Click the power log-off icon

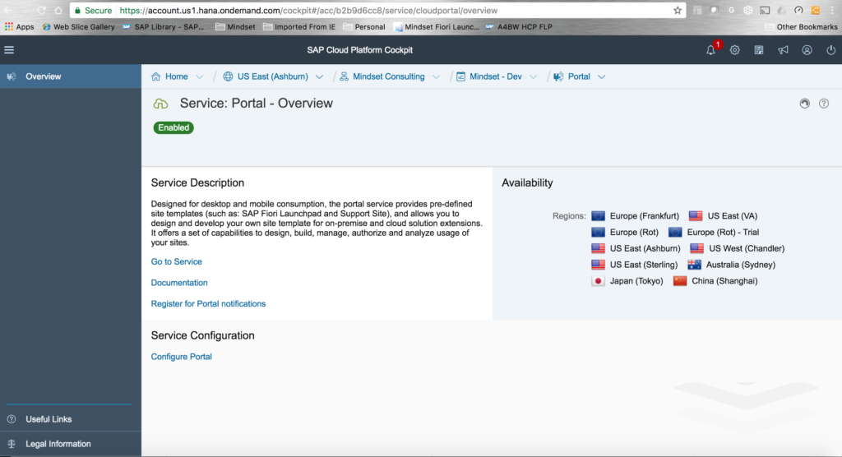[x=830, y=50]
